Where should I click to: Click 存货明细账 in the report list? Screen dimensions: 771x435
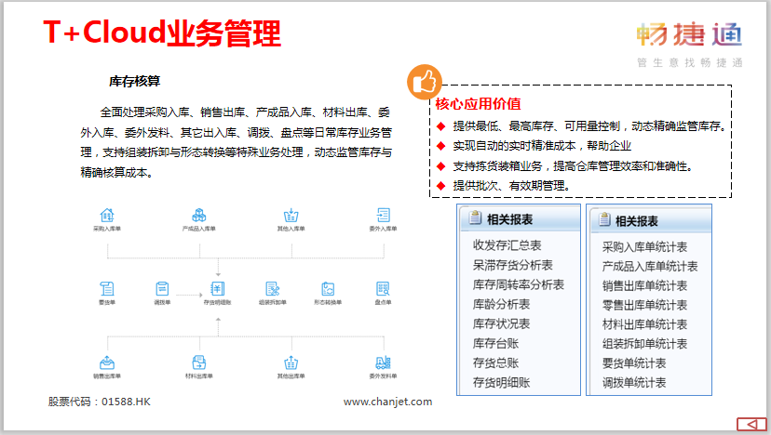(501, 383)
